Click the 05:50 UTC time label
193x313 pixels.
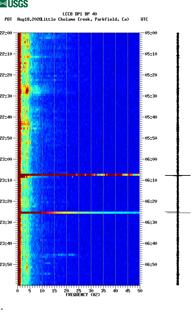151,138
